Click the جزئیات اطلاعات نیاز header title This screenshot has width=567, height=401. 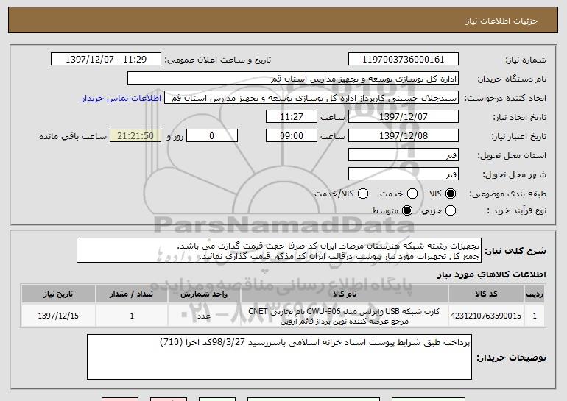pos(501,21)
